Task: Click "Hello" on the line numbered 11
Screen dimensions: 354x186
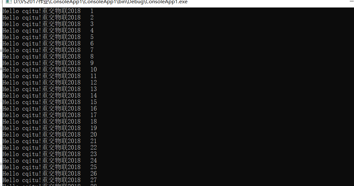Action: pyautogui.click(x=11, y=76)
